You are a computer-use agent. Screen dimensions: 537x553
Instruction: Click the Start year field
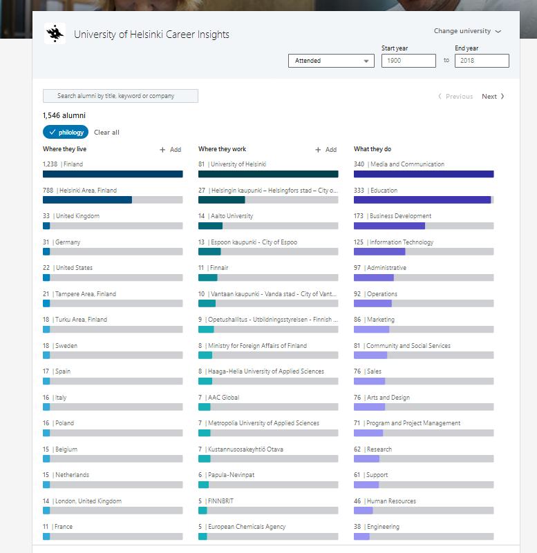tap(408, 61)
